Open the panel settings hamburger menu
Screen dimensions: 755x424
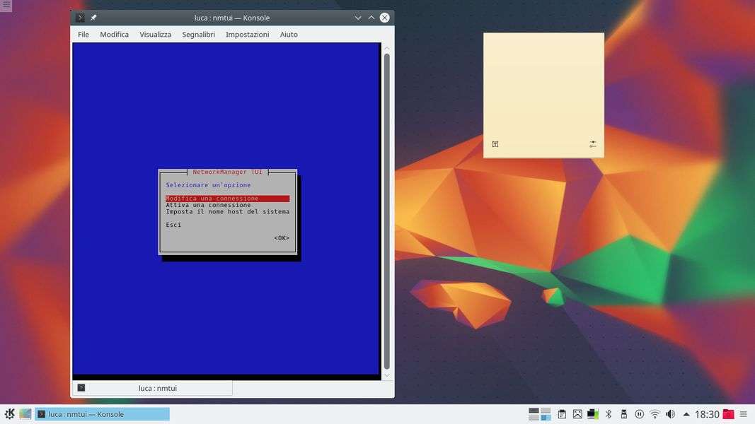point(744,414)
